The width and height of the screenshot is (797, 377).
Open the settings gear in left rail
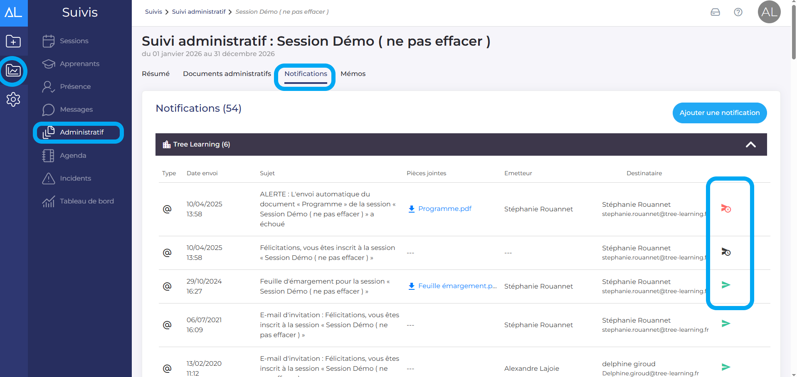coord(13,99)
